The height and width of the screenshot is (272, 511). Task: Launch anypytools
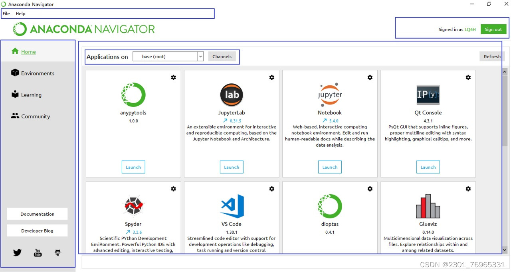click(x=133, y=167)
